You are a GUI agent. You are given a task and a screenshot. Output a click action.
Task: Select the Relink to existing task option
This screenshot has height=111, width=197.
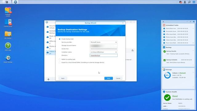click(59, 59)
